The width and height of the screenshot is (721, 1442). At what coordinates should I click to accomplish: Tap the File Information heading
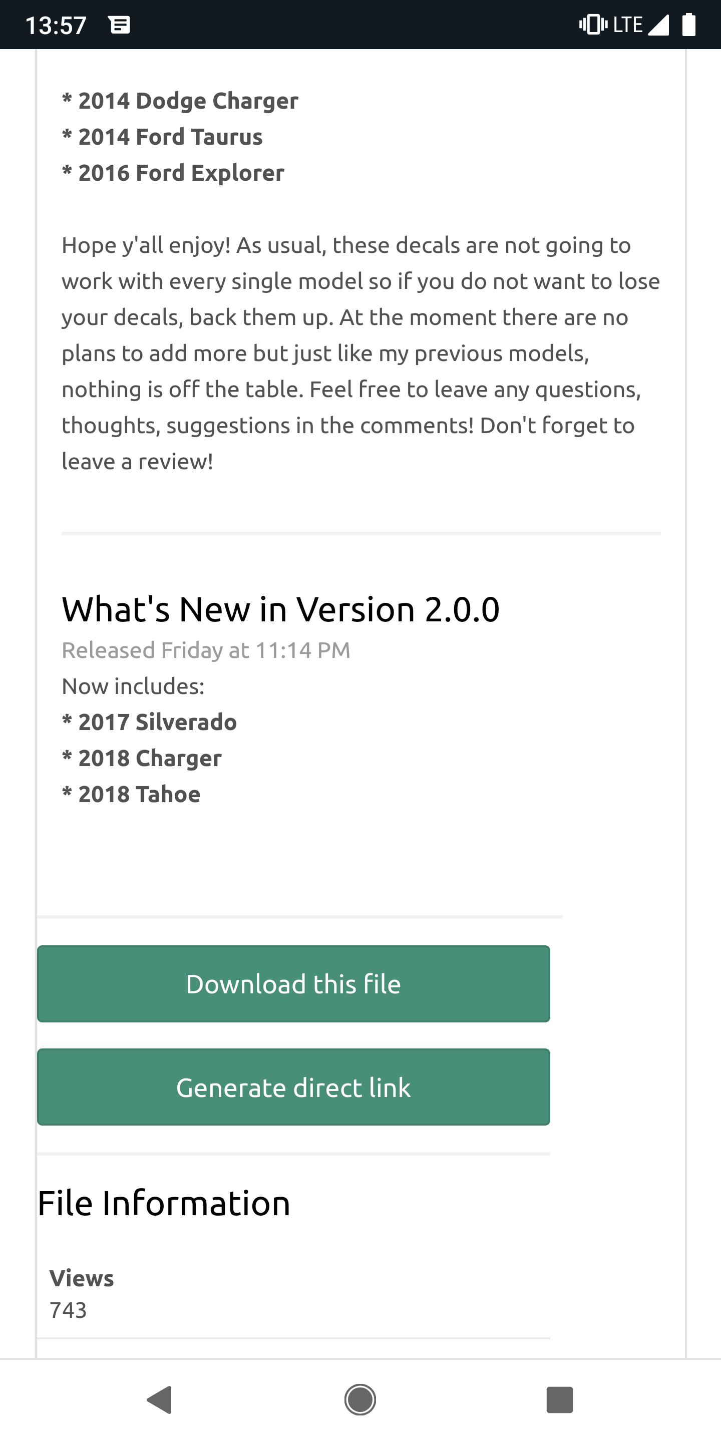point(164,1204)
